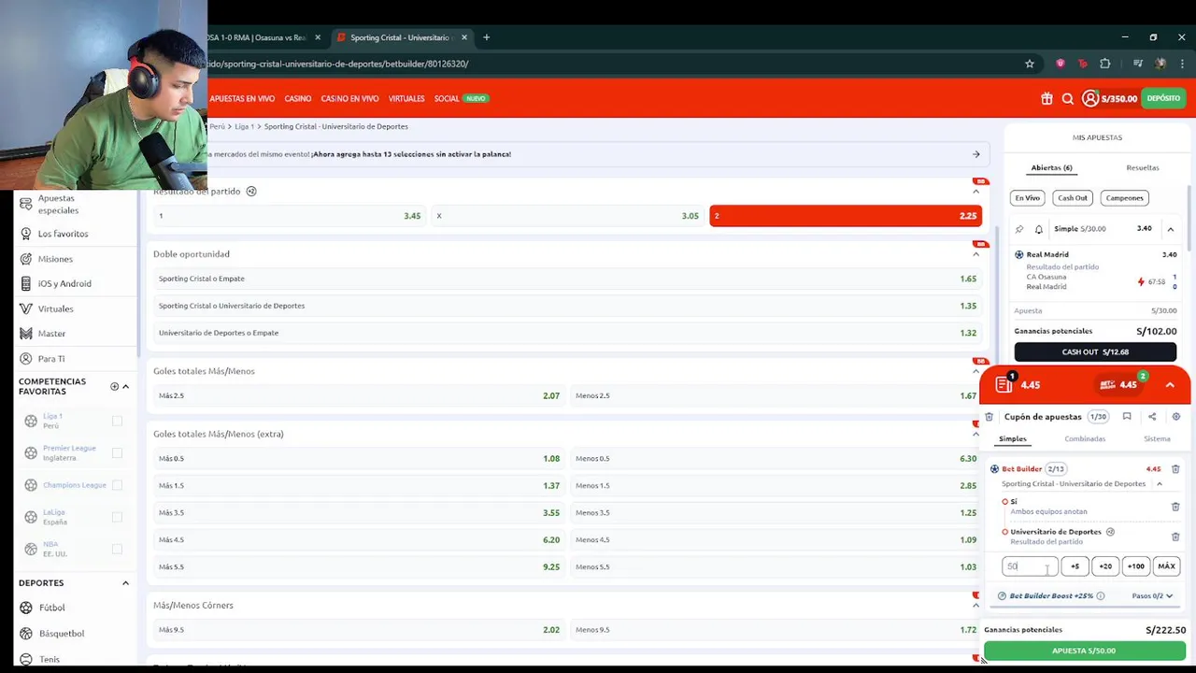Viewport: 1196px width, 673px height.
Task: Add a favorite competition with plus icon
Action: coord(114,386)
